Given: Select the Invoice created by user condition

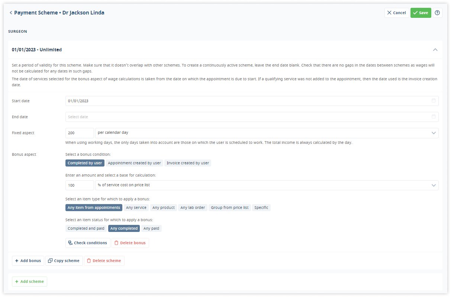Looking at the screenshot, I should tap(187, 163).
